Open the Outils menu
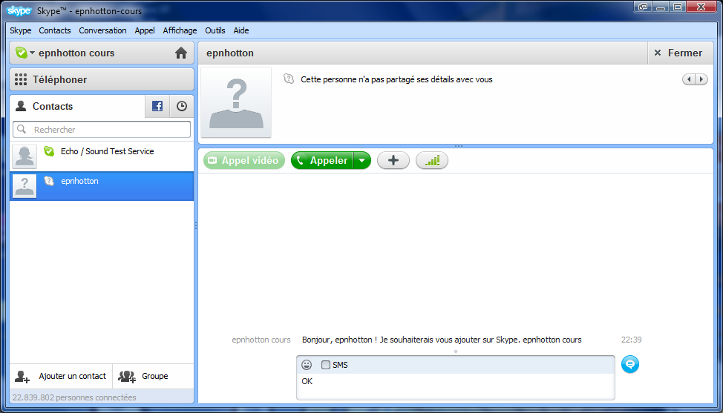The image size is (723, 413). [x=215, y=30]
